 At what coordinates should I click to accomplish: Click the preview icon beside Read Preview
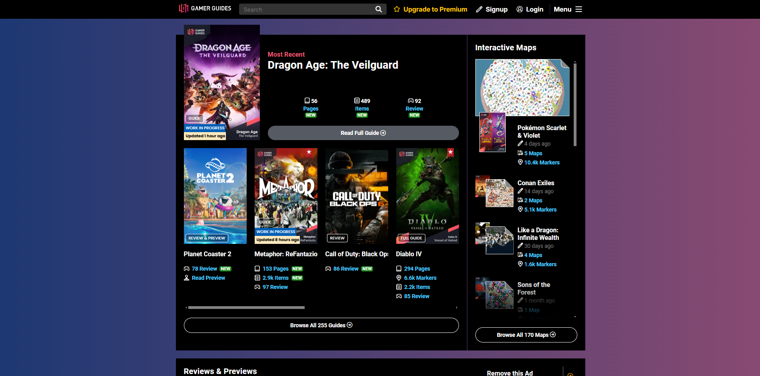coord(186,278)
